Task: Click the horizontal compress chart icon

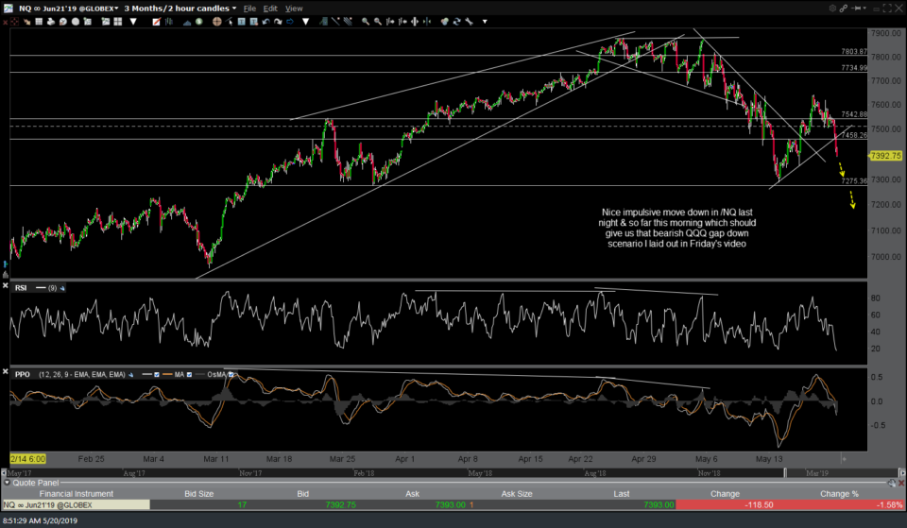Action: click(427, 22)
